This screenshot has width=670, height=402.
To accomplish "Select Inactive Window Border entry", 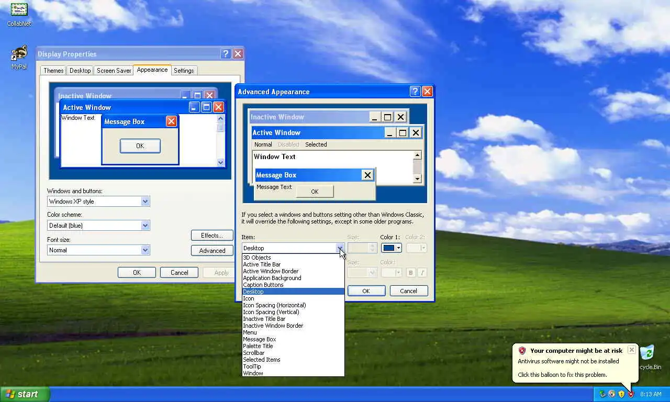I will (293, 326).
